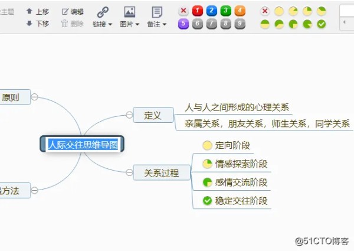Collapse the 原则 node
This screenshot has height=251, width=354.
coord(34,97)
